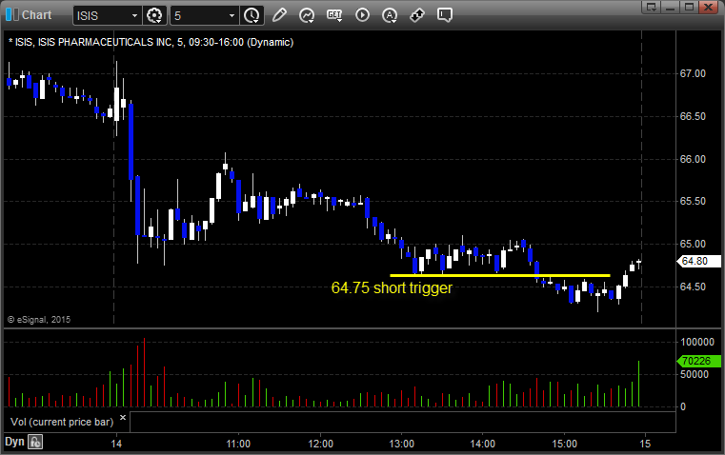Open the GET tools menu icon
The height and width of the screenshot is (455, 725).
click(x=334, y=15)
